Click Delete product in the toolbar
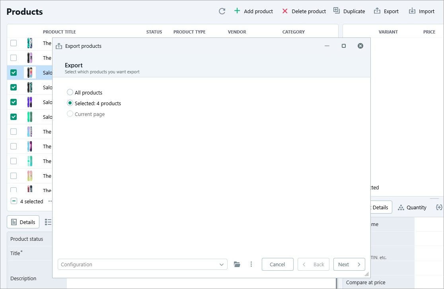444x289 pixels. pos(304,11)
